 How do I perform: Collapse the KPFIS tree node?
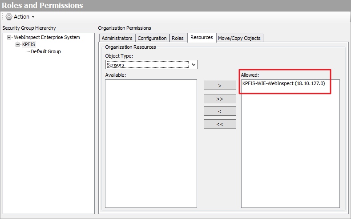click(18, 45)
